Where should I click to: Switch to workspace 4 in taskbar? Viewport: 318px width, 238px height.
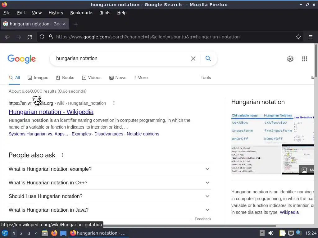[x=36, y=233]
